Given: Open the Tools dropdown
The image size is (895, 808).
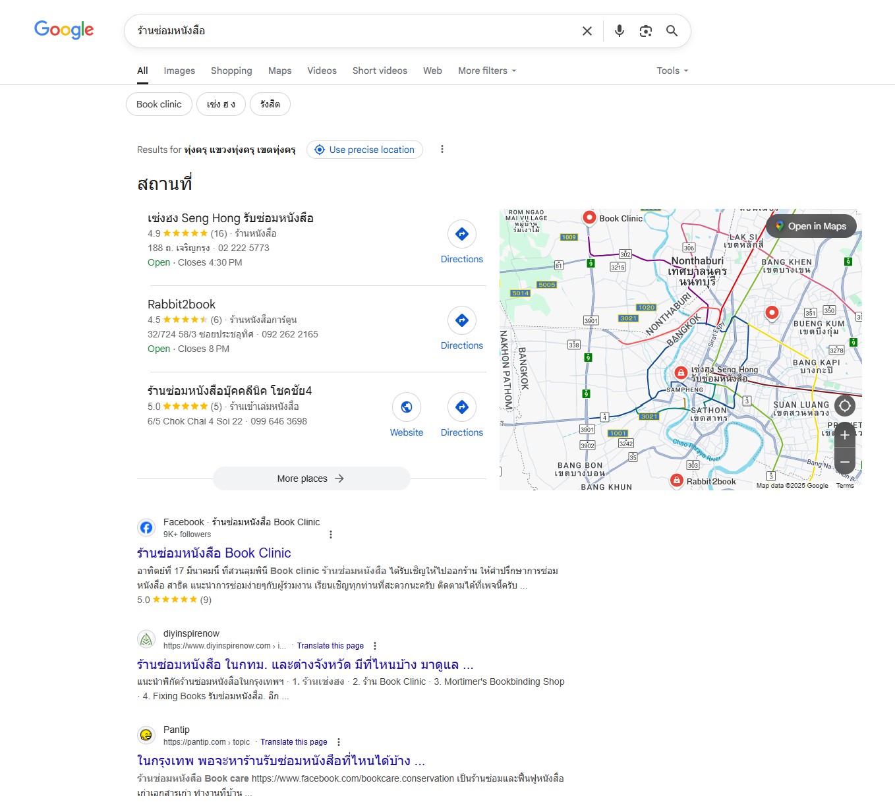Looking at the screenshot, I should tap(672, 71).
